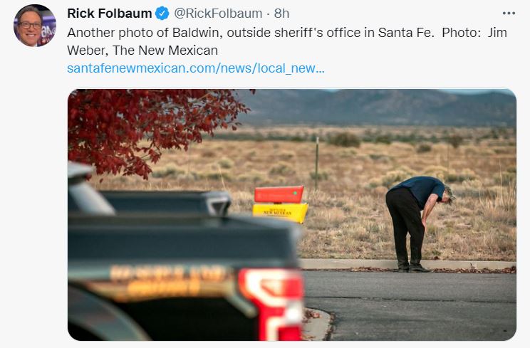
Task: Click the truck's red tail light
Action: pyautogui.click(x=271, y=300)
